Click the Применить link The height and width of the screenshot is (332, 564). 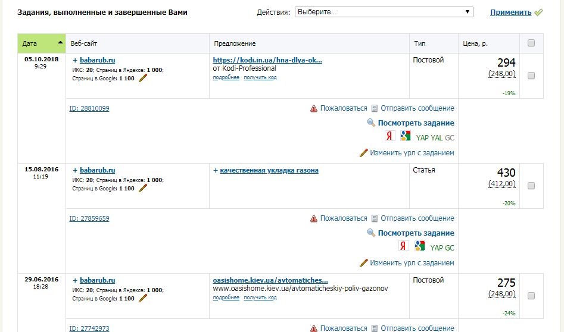(510, 12)
